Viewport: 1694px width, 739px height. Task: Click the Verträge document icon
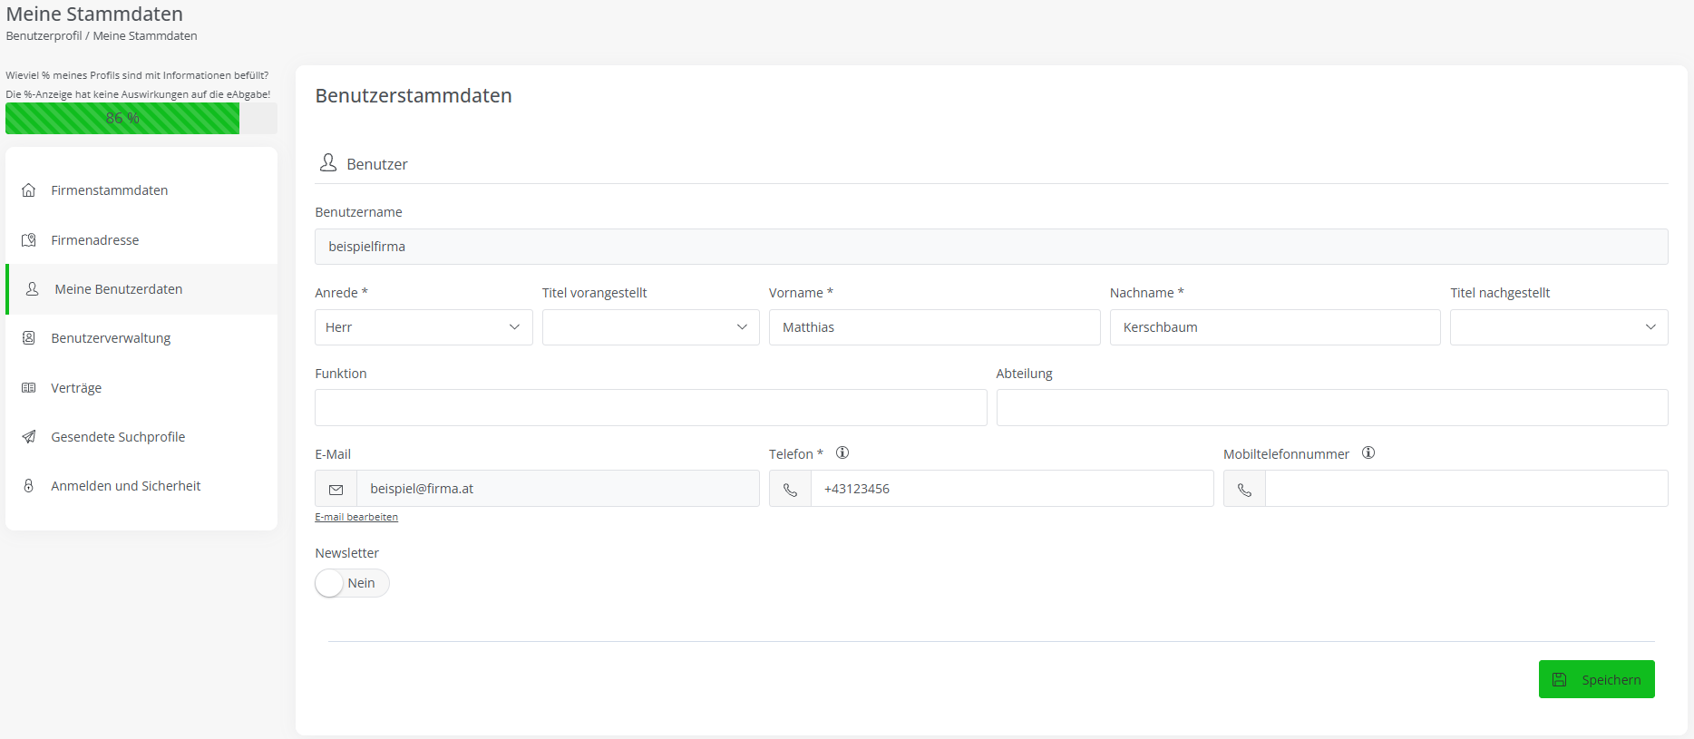pos(29,388)
